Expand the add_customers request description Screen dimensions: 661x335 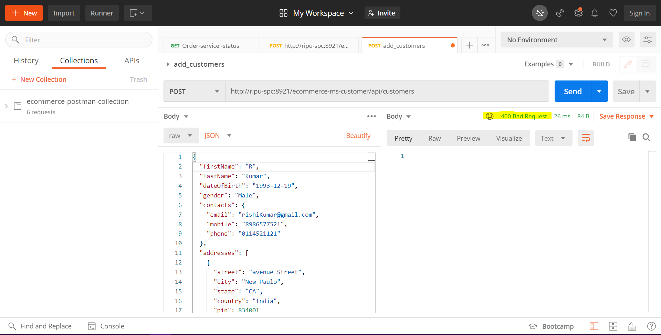168,64
